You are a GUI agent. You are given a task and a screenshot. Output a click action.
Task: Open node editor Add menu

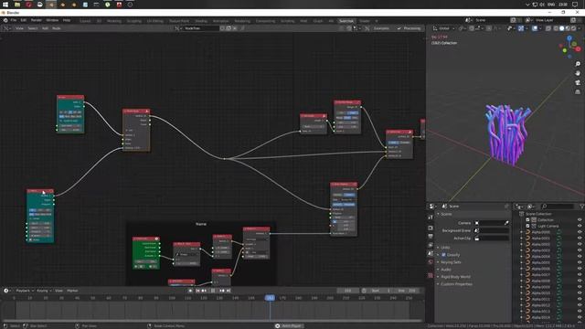pos(45,28)
